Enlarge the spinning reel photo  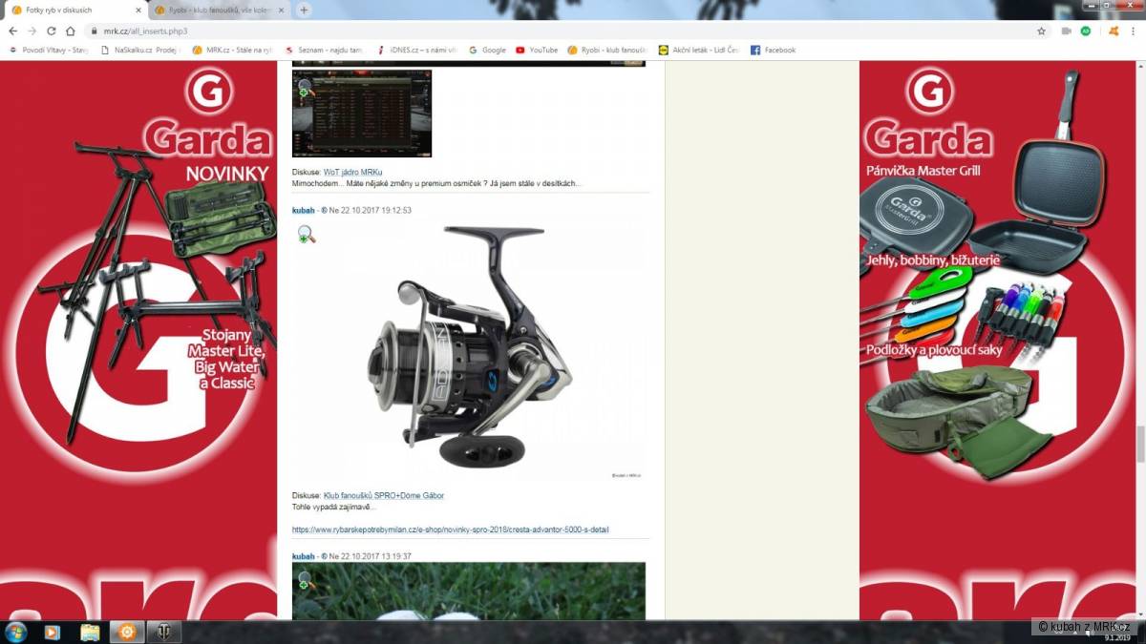469,352
